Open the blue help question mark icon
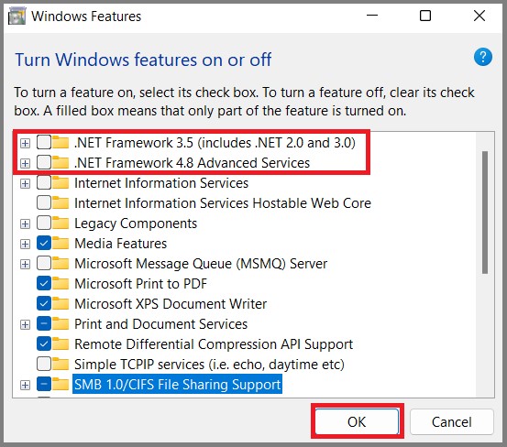Viewport: 507px width, 447px height. point(483,57)
